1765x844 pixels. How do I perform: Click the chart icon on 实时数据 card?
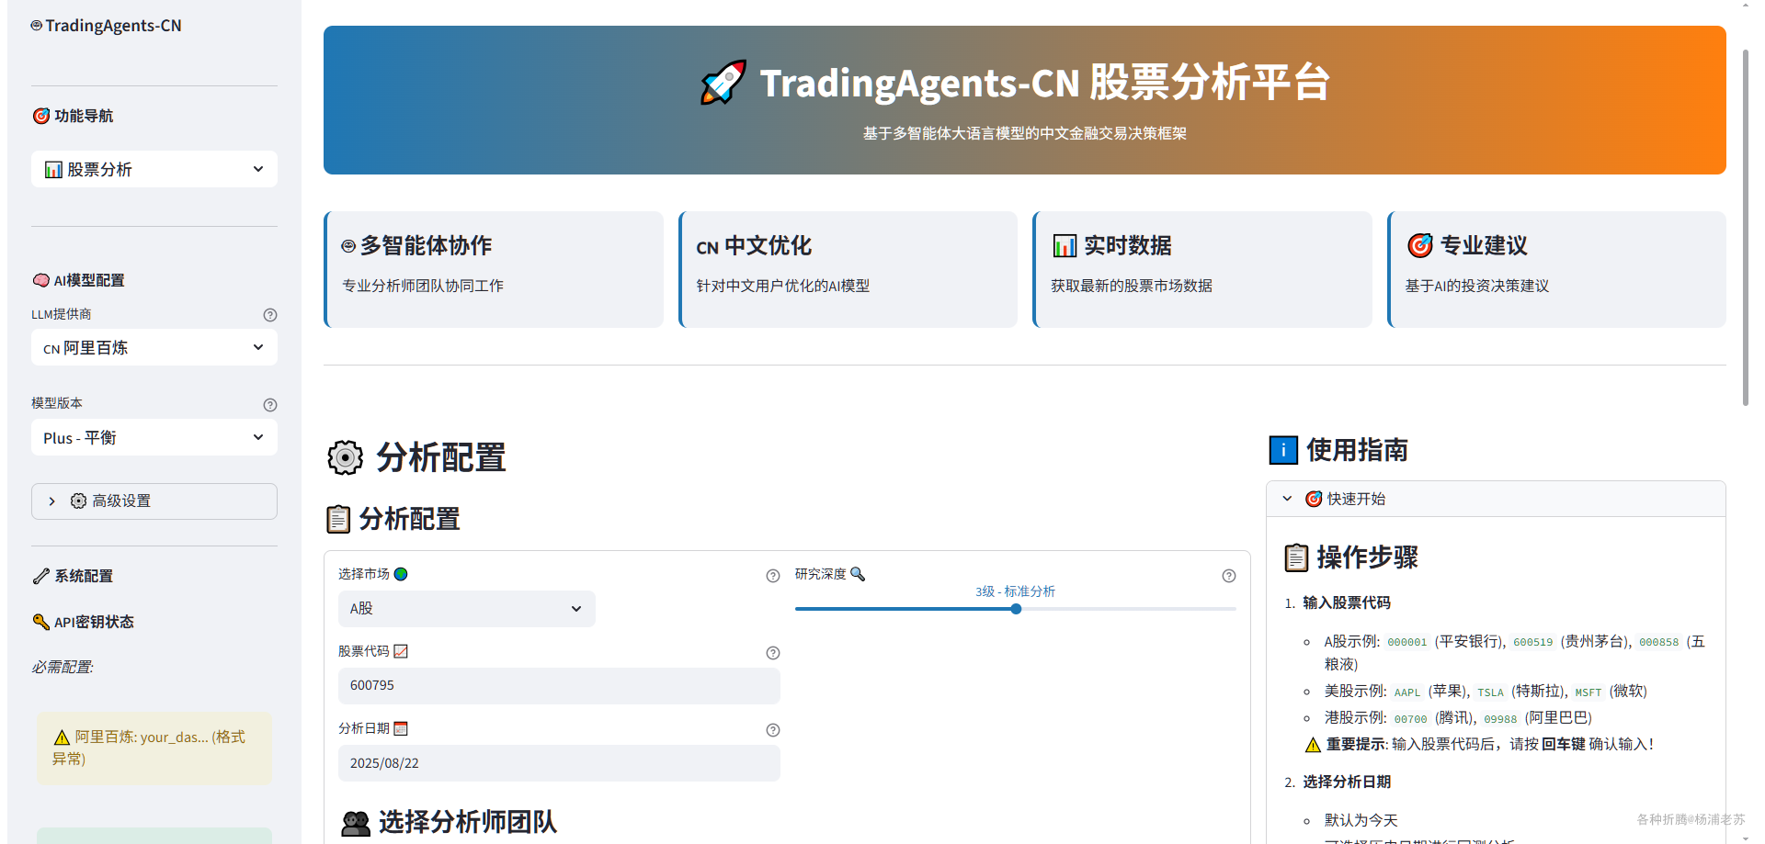[1065, 246]
